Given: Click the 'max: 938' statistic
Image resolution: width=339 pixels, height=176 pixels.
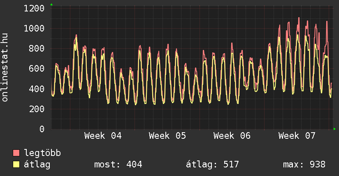Looking at the screenshot, I should point(304,165).
